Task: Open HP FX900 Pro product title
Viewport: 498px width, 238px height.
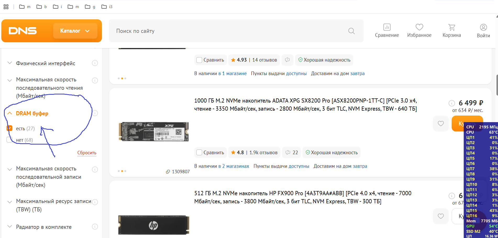Action: tap(303, 197)
